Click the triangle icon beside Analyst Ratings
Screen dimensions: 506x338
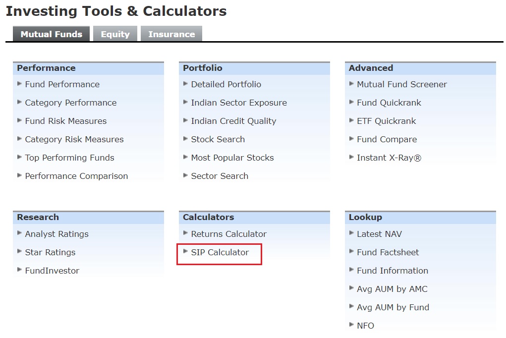20,233
